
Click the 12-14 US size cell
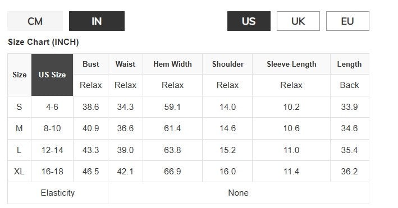click(52, 150)
